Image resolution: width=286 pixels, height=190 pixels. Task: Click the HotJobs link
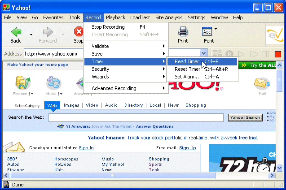(x=63, y=164)
